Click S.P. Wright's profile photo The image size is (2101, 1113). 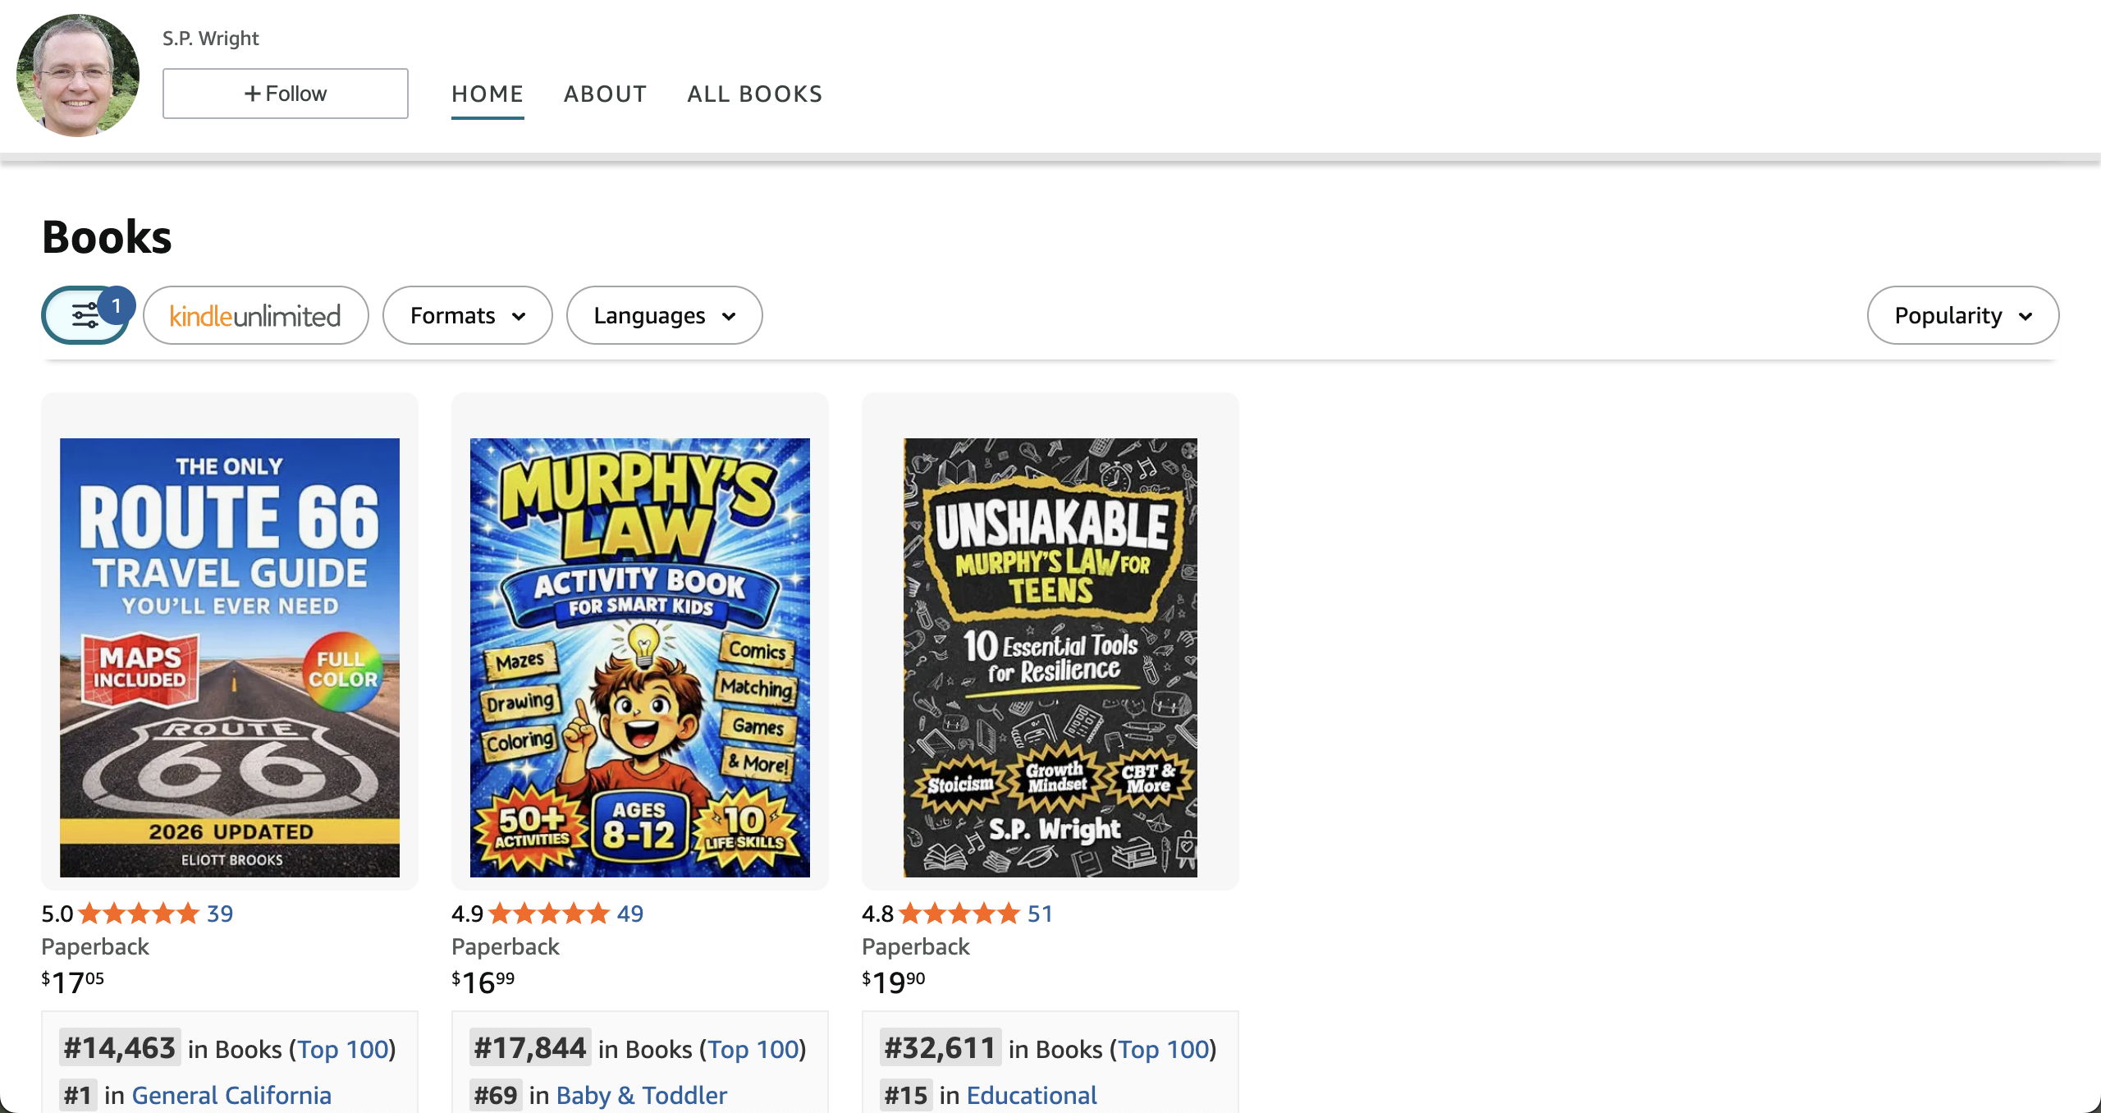[78, 75]
